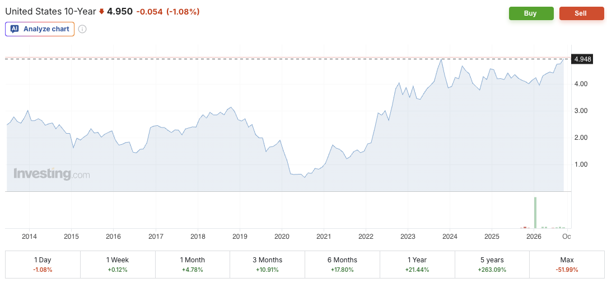Select the 1 Week timeframe tab
Screen dimensions: 607x283
(x=118, y=265)
